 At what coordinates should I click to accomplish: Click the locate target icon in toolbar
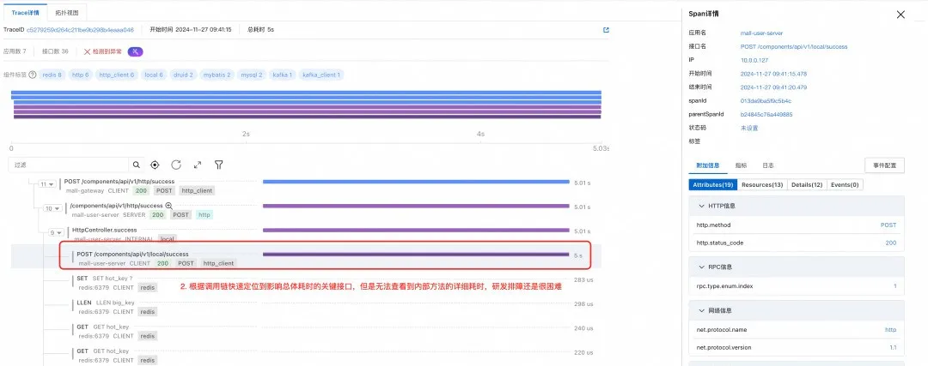click(155, 165)
